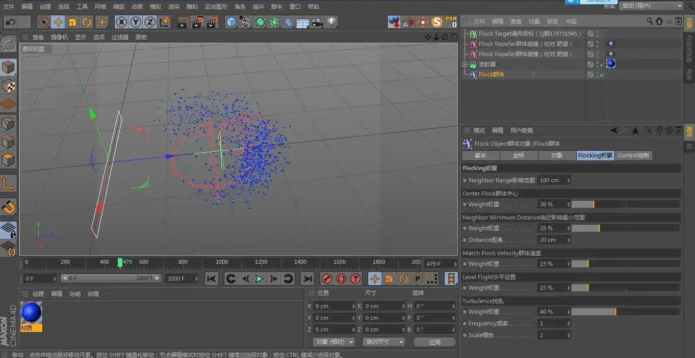Toggle the Y axis lock

(x=136, y=22)
